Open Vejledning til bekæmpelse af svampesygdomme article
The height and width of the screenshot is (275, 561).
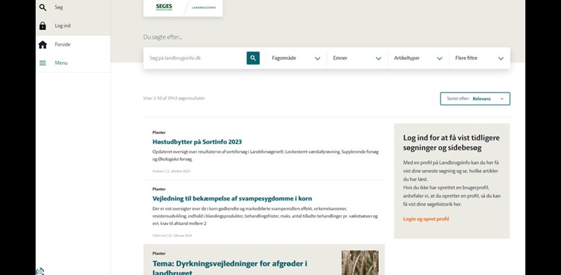pyautogui.click(x=232, y=199)
